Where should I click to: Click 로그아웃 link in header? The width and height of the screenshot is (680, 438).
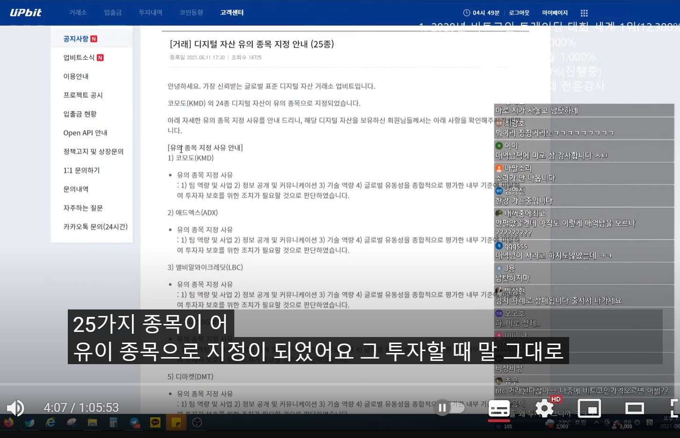(519, 13)
